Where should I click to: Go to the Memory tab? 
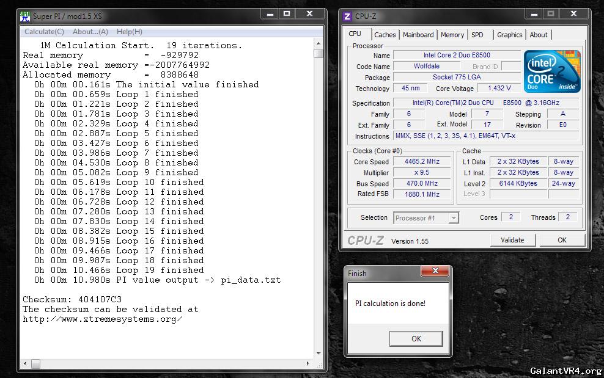click(452, 35)
